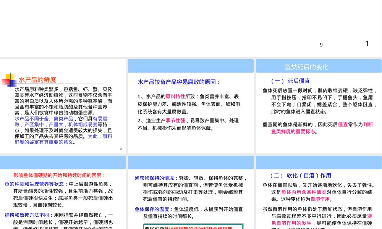382x229 pixels.
Task: Click the pink text 自溶作用
Action: click(320, 199)
